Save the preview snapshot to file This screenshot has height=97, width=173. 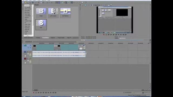(x=111, y=5)
